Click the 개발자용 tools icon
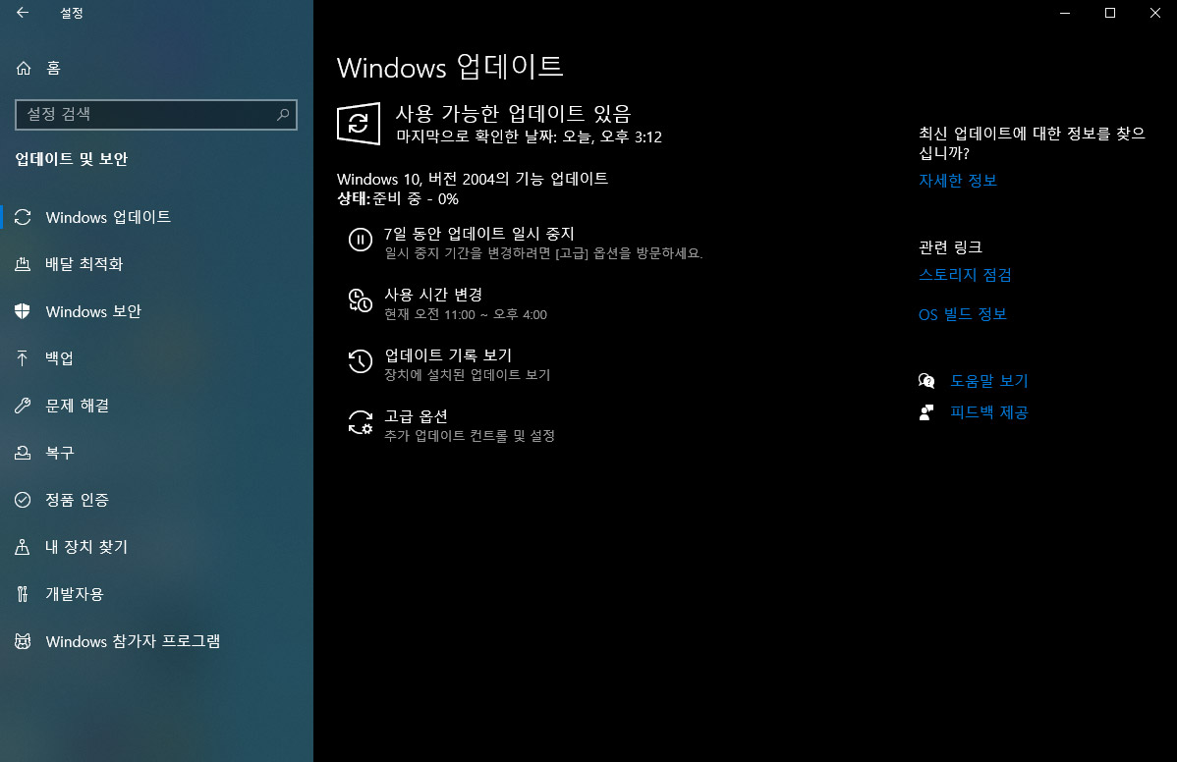 (x=23, y=594)
